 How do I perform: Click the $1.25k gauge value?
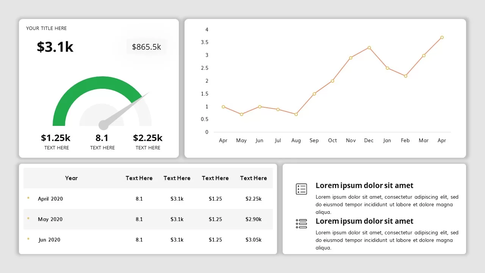point(56,138)
